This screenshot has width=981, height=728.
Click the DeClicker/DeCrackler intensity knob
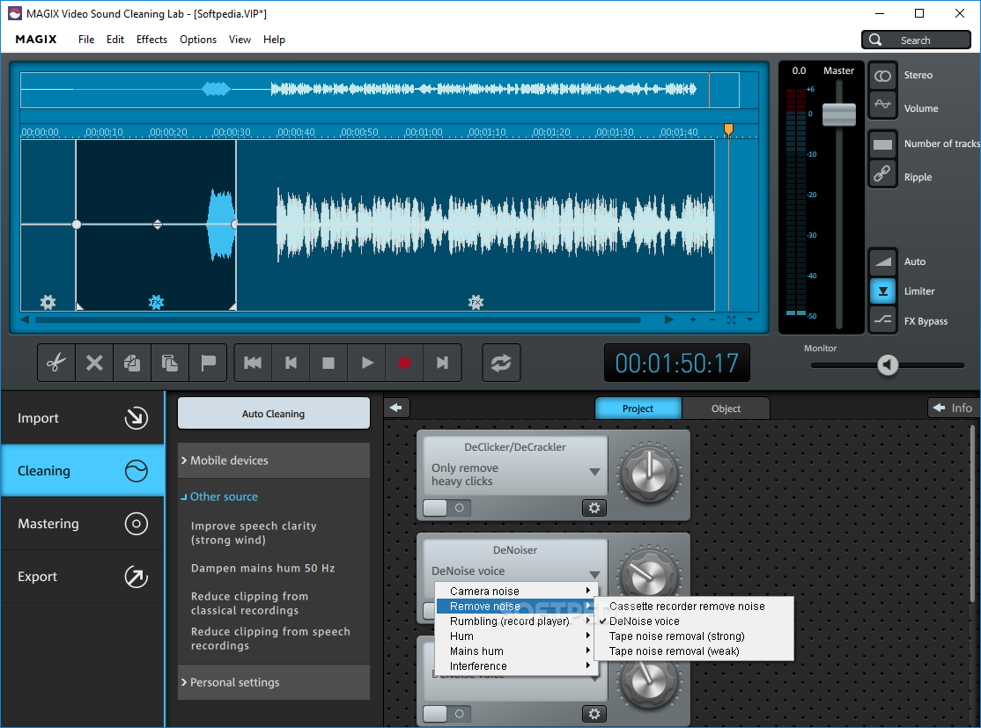coord(649,475)
